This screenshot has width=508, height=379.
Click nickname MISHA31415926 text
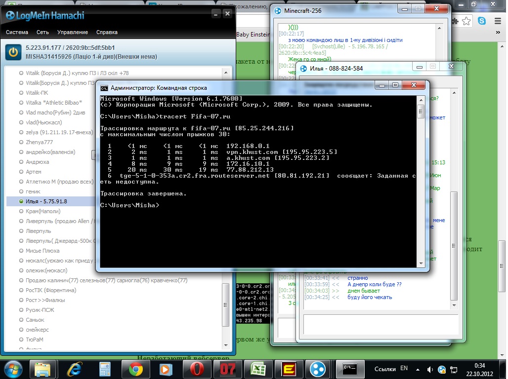[x=48, y=57]
